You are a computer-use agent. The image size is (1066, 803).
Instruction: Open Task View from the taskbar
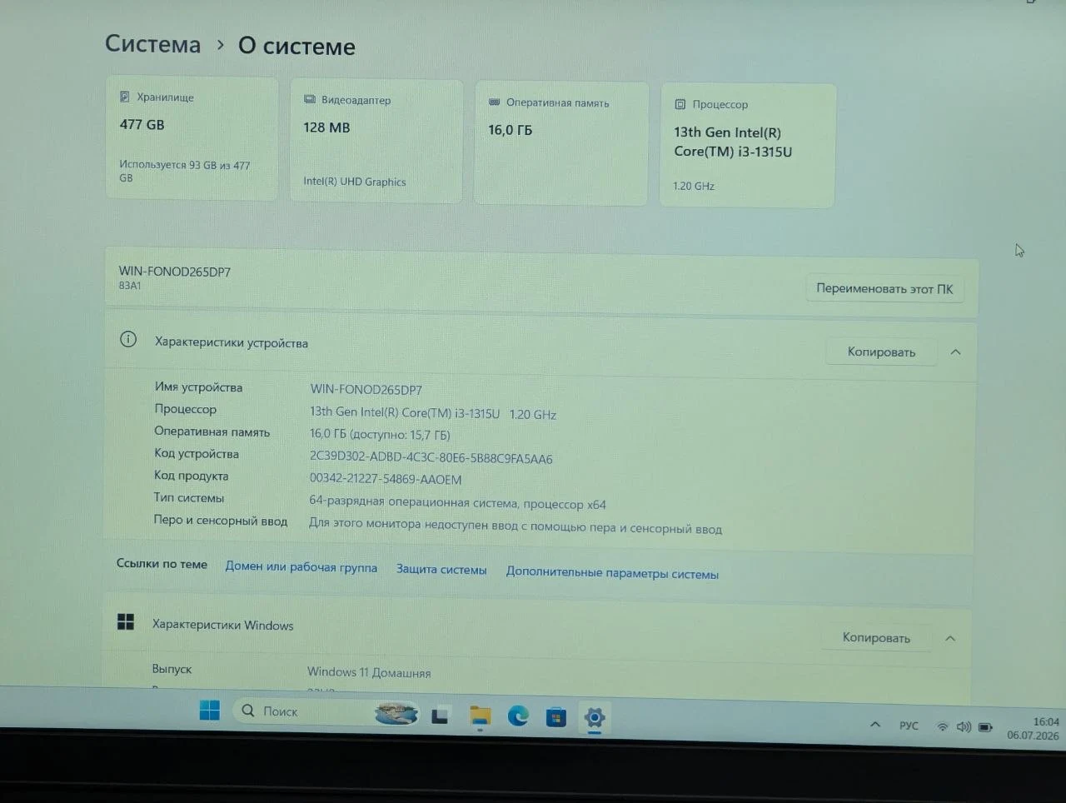click(x=440, y=715)
